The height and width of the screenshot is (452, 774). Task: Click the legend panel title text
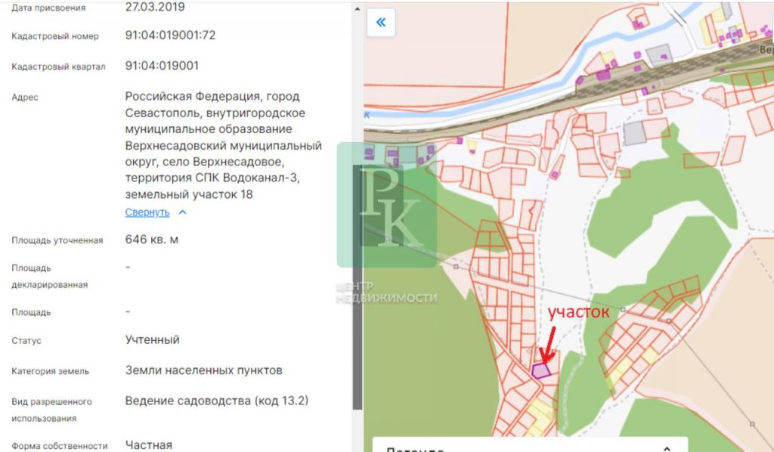click(x=416, y=449)
